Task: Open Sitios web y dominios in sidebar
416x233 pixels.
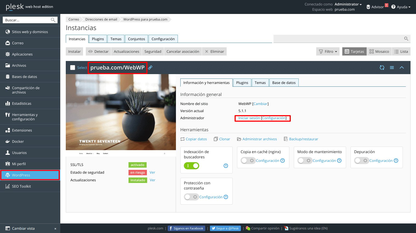Action: point(30,32)
